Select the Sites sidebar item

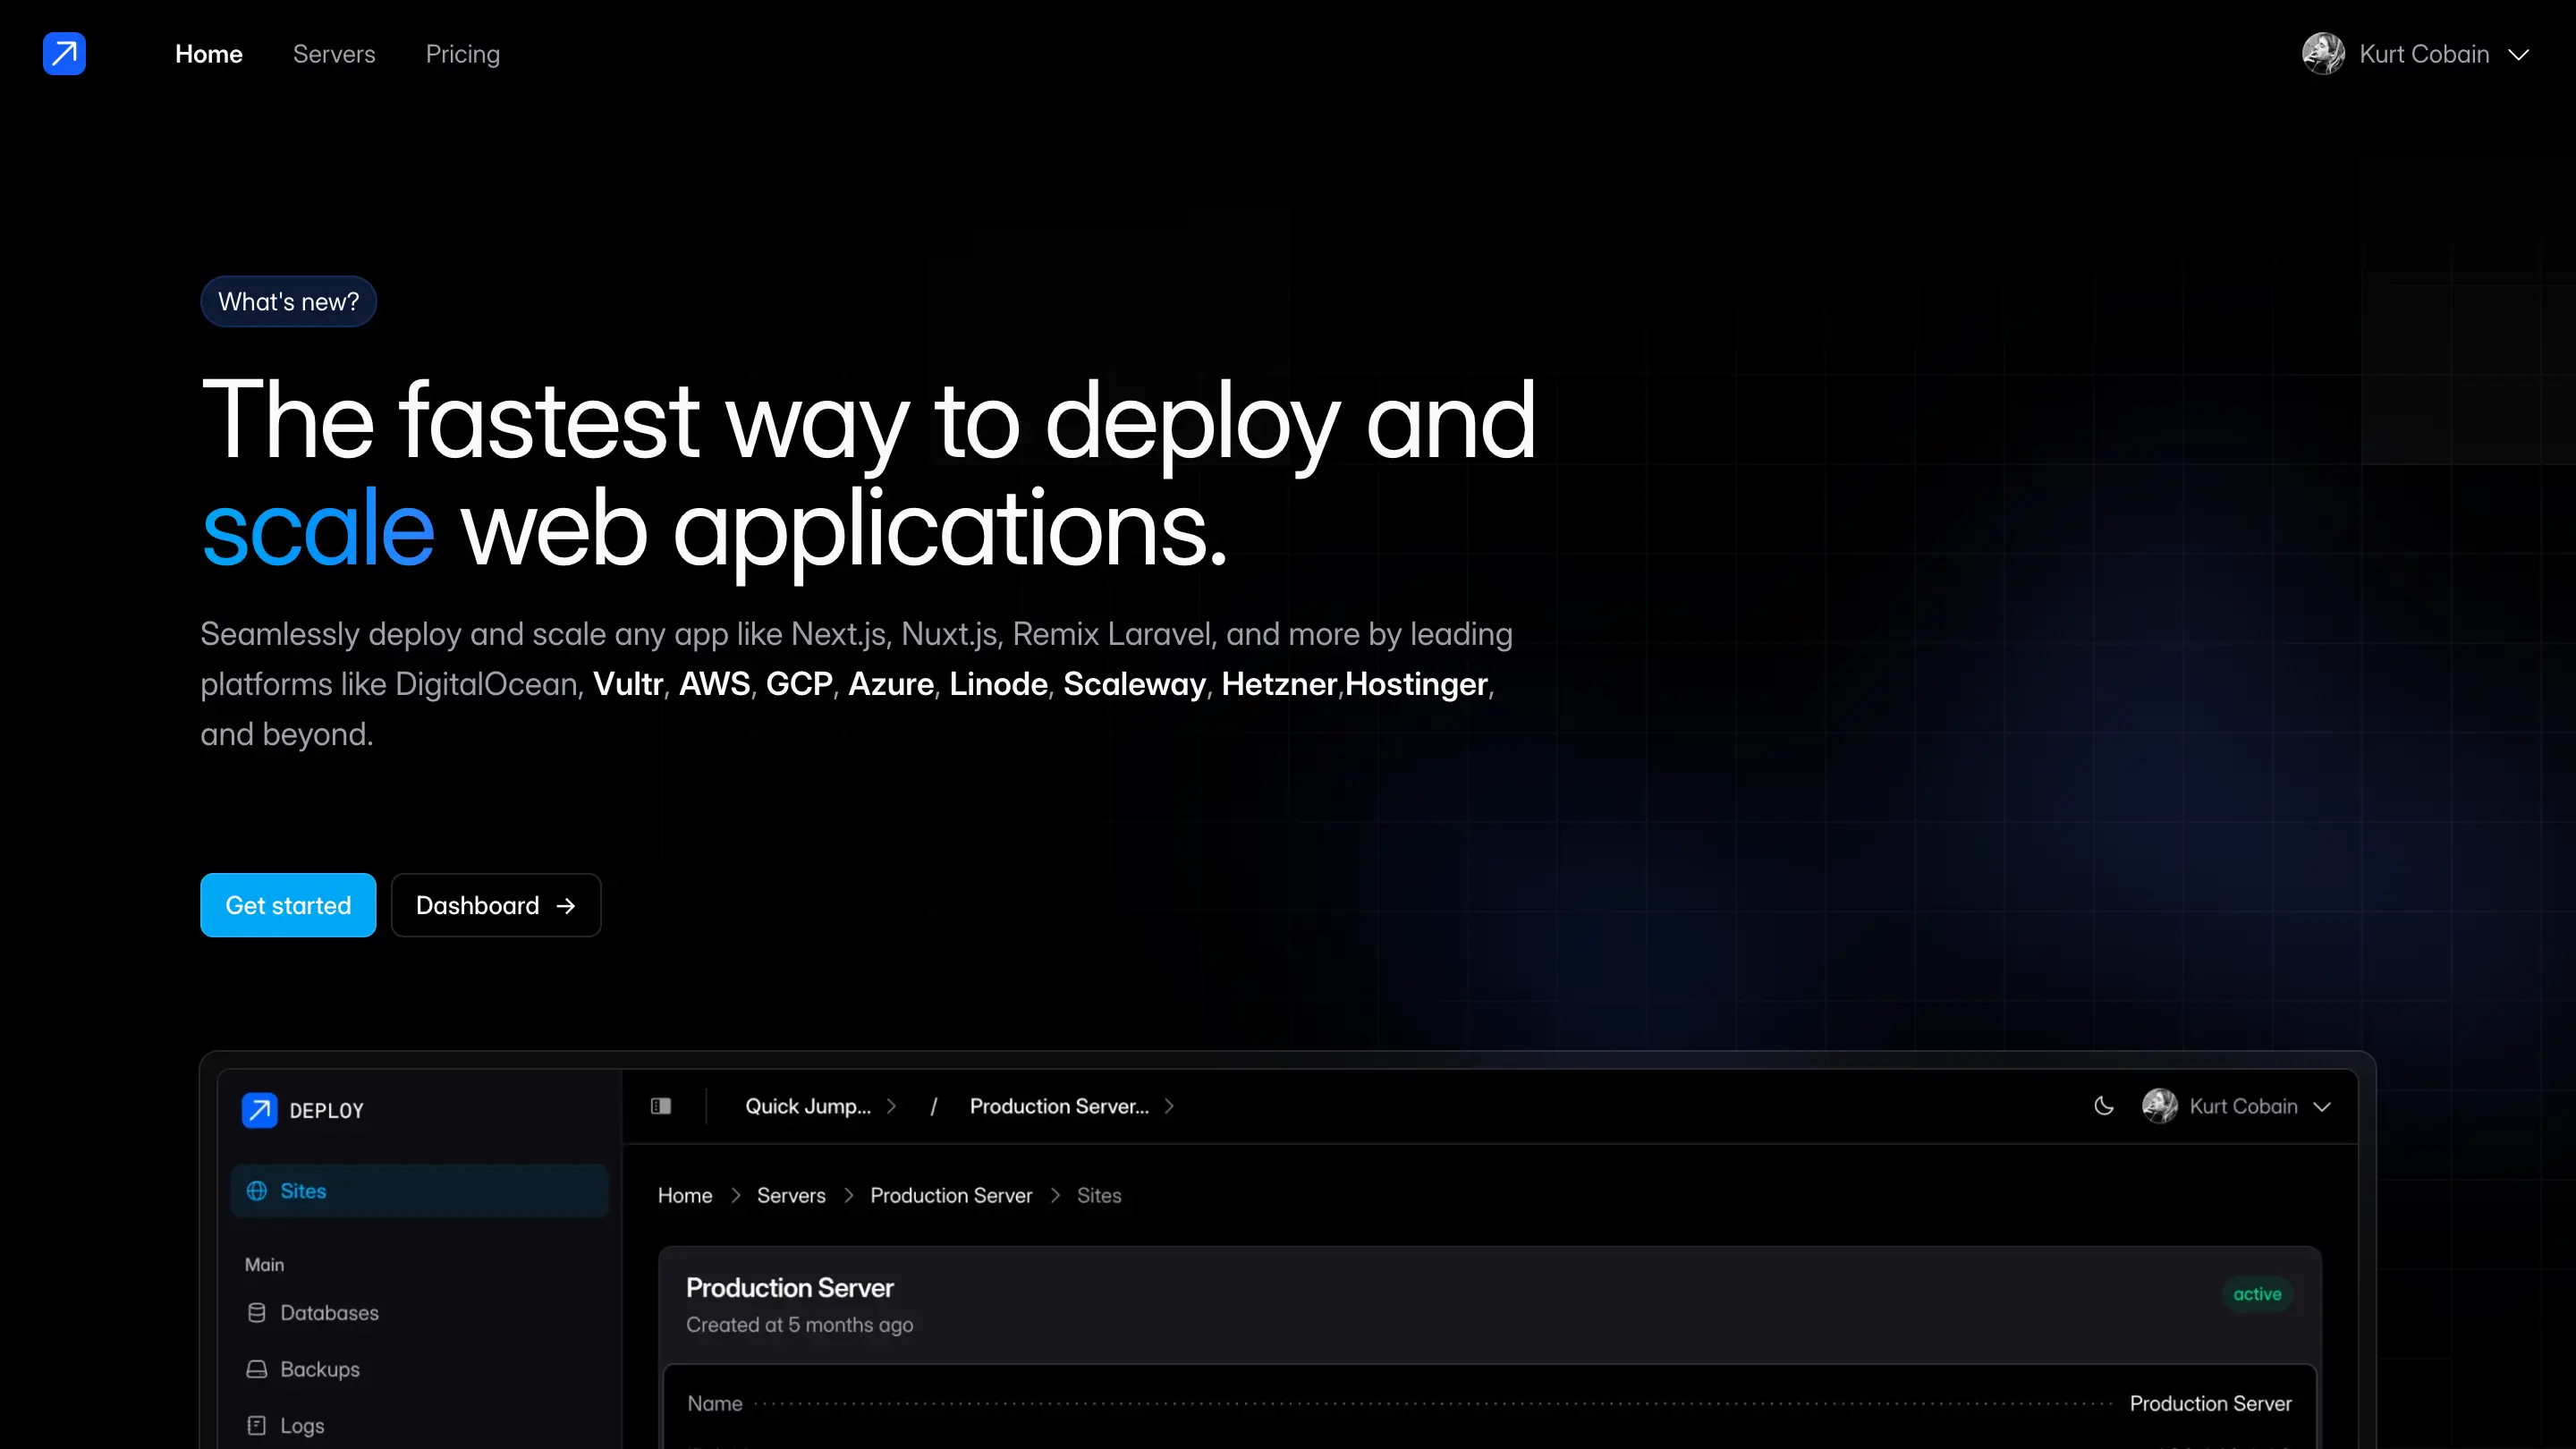point(419,1191)
